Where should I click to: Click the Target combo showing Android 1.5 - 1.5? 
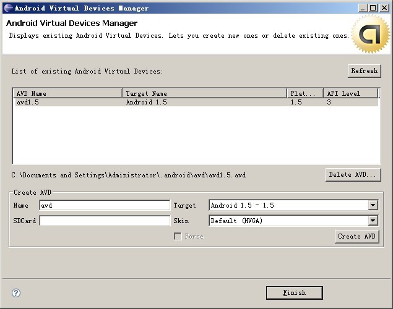(293, 205)
